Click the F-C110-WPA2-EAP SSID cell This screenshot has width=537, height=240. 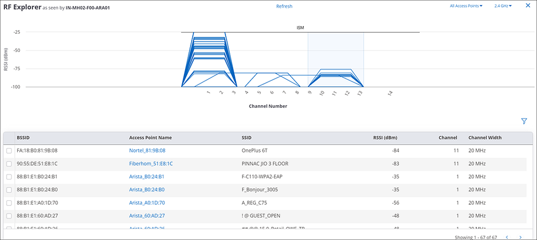(262, 177)
